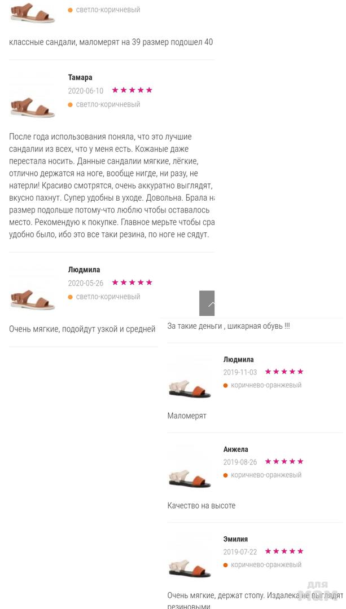Click the star rating on Эмилия's review
346x609 pixels.
click(284, 551)
